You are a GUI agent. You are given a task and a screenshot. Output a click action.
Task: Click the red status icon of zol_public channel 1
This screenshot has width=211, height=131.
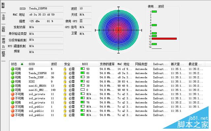coord(13,107)
